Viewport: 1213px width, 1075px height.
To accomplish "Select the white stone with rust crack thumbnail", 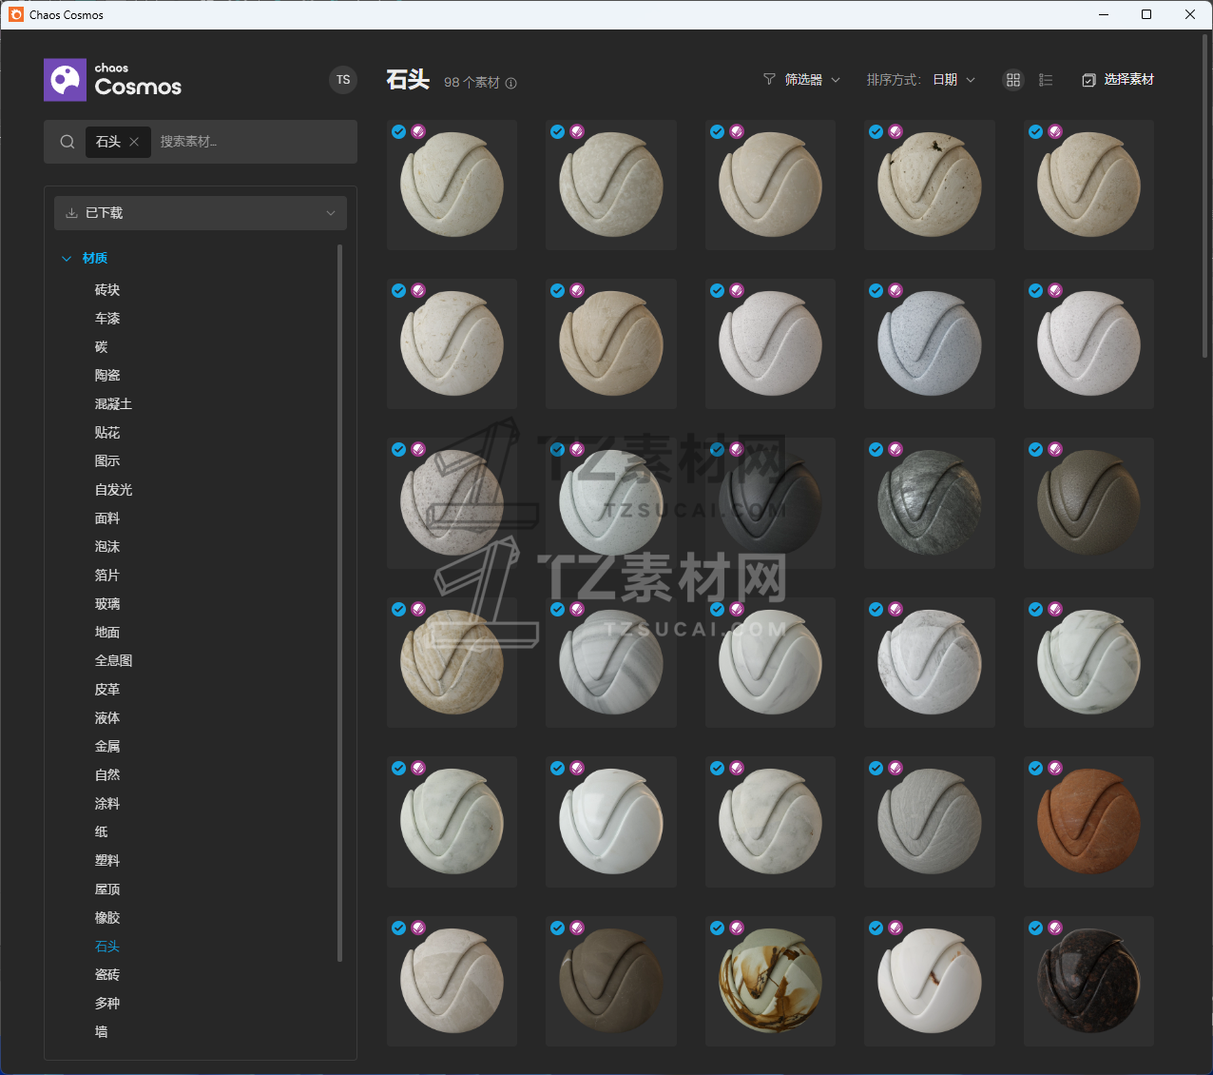I will [x=930, y=981].
